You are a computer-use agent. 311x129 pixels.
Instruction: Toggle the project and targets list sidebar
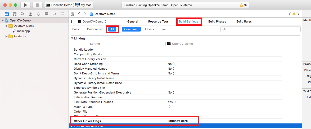pyautogui.click(x=73, y=21)
